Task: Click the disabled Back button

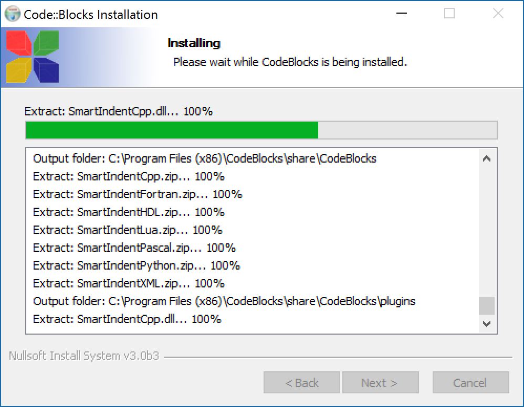Action: (301, 382)
